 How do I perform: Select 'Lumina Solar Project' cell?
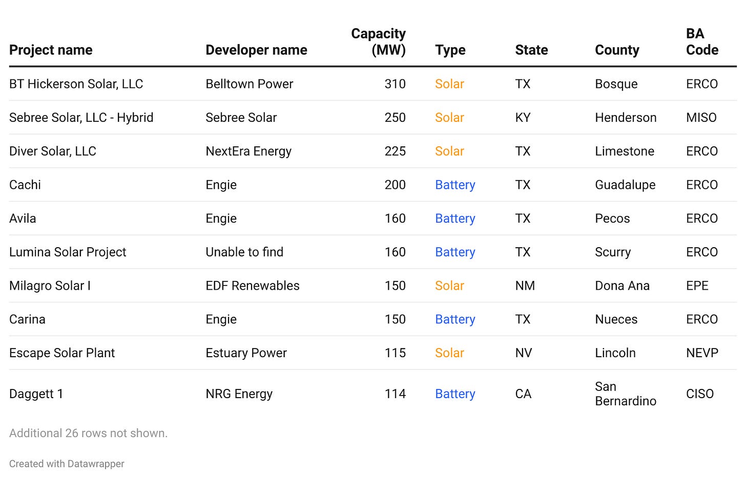[x=68, y=252]
